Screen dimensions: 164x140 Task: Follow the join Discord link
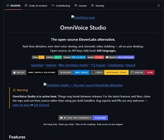coord(41,105)
